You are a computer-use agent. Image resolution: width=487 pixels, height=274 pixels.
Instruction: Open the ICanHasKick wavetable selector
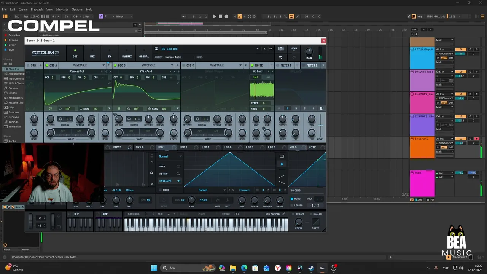point(77,71)
